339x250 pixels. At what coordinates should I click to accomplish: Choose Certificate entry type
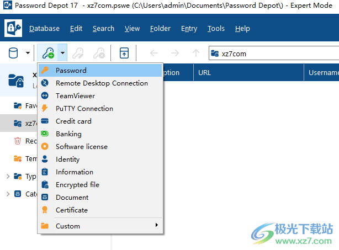pyautogui.click(x=100, y=210)
